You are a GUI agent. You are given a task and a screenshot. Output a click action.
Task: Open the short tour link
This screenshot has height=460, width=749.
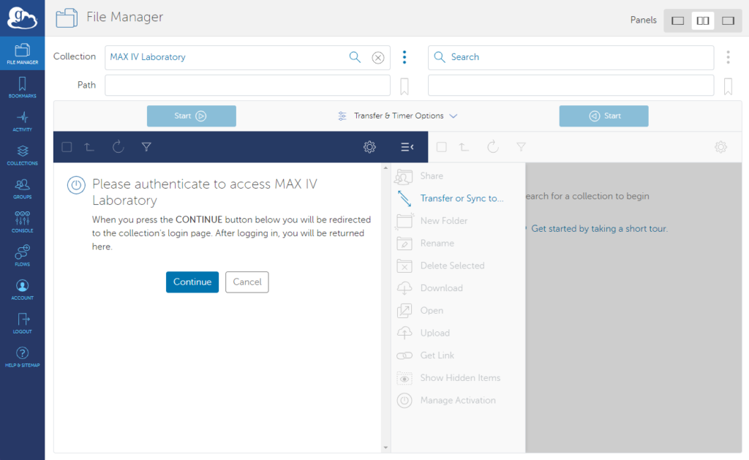pyautogui.click(x=599, y=229)
